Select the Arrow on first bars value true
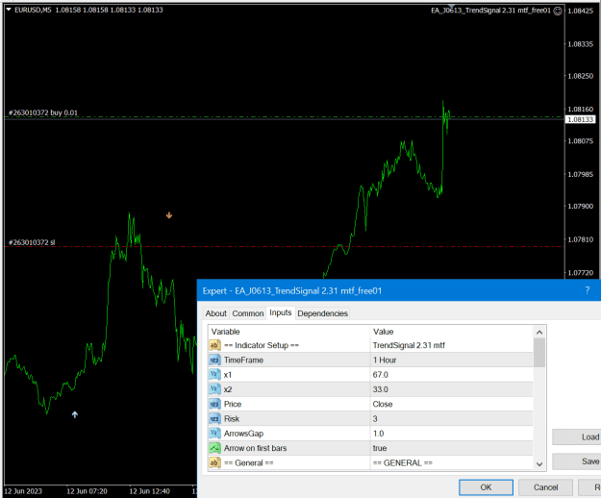Screen dimensions: 601x498 380,448
